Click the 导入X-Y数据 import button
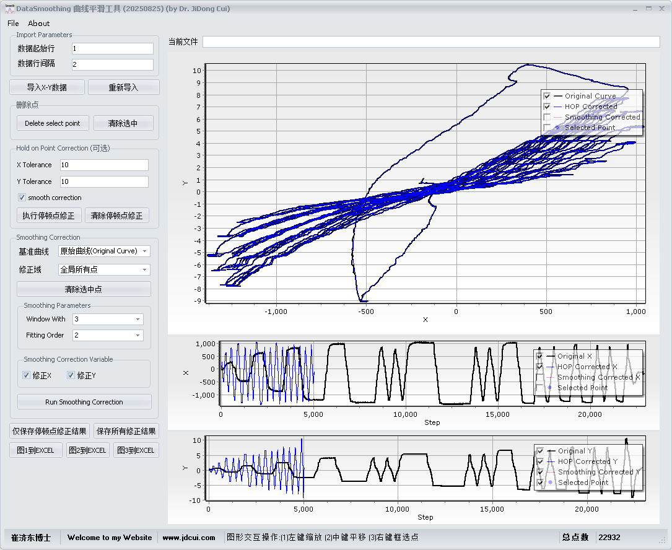672x550 pixels. coord(47,87)
